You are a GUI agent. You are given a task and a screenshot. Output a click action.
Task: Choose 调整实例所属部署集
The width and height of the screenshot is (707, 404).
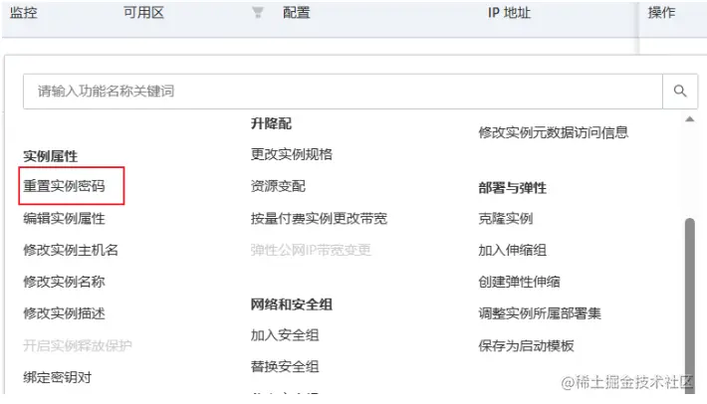click(540, 313)
